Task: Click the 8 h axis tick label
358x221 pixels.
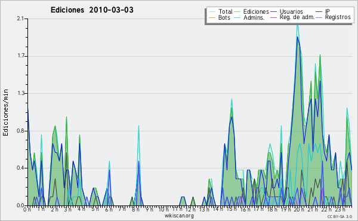Action: (x=135, y=209)
